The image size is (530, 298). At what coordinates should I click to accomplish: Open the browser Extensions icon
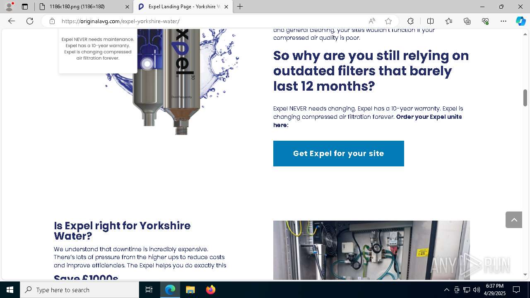coord(410,21)
